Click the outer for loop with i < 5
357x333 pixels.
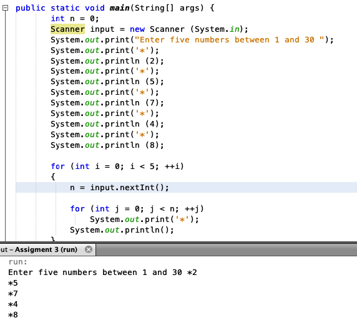pyautogui.click(x=117, y=166)
